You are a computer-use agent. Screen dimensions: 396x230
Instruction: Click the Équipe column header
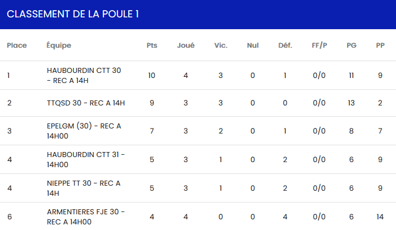pos(59,45)
